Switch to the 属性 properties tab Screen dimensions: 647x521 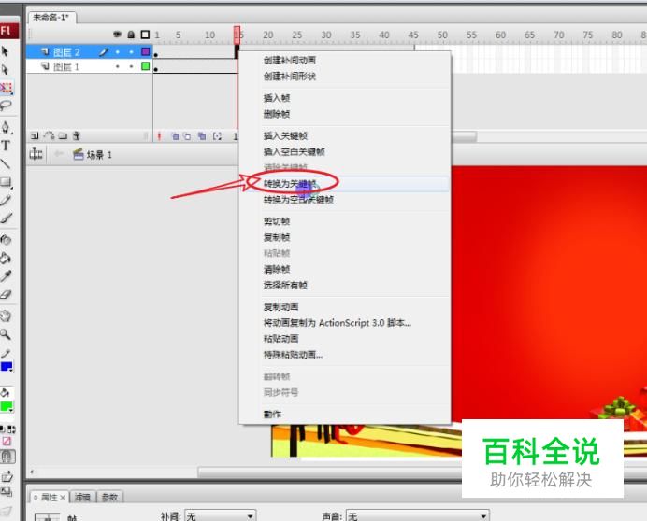49,498
